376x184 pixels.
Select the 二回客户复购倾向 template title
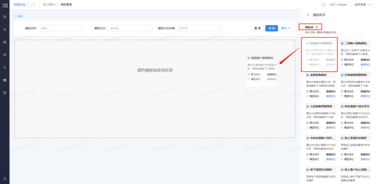tap(355, 43)
